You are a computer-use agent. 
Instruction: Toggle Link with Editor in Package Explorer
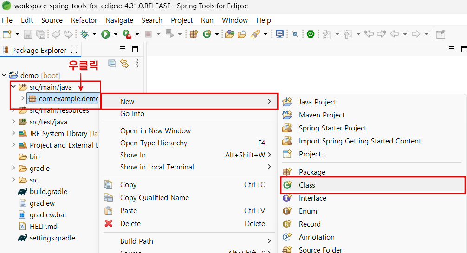point(124,63)
